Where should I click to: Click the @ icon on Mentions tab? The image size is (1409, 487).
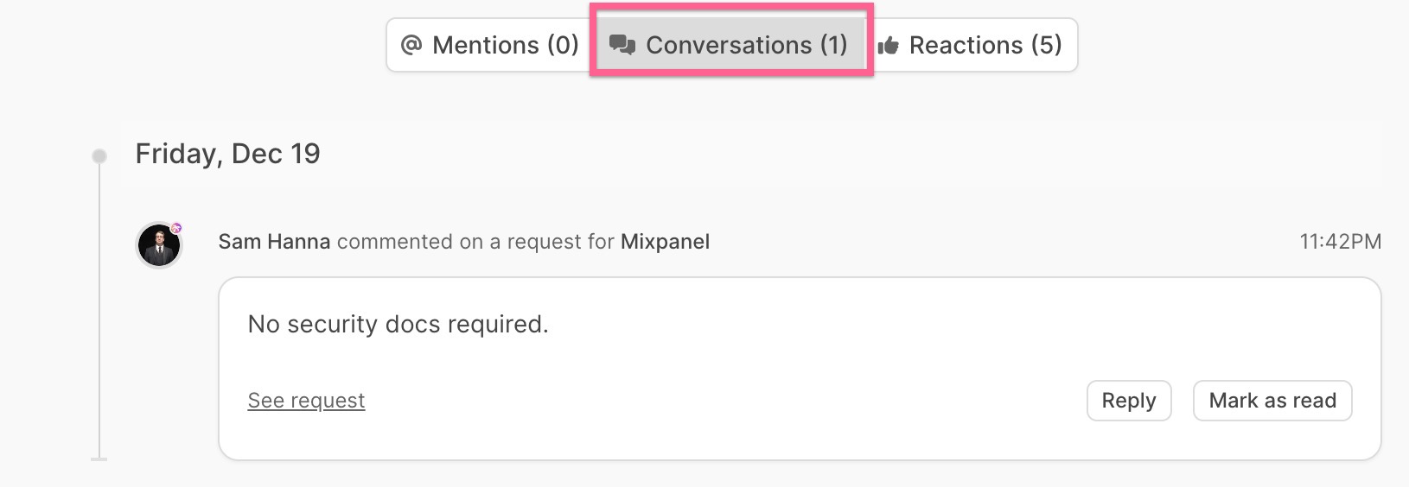(x=411, y=45)
